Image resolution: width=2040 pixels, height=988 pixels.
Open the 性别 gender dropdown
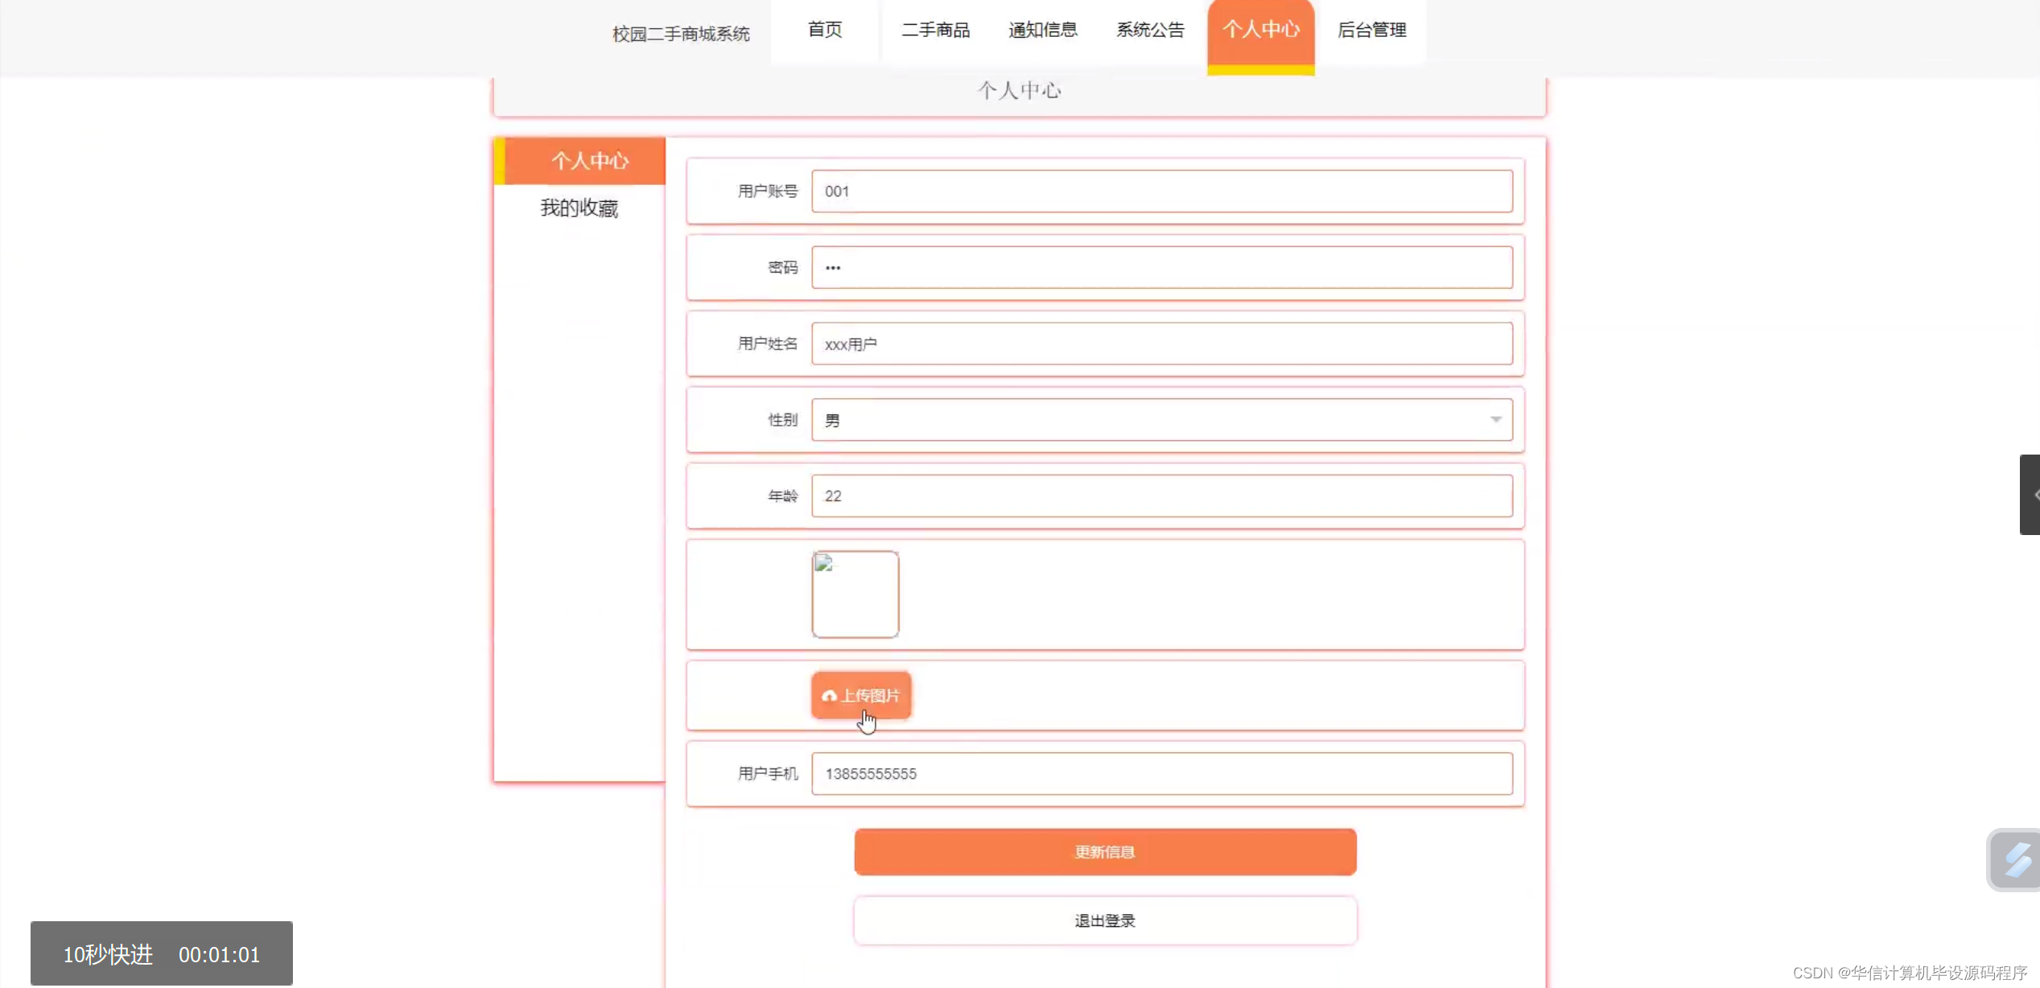[x=1162, y=419]
